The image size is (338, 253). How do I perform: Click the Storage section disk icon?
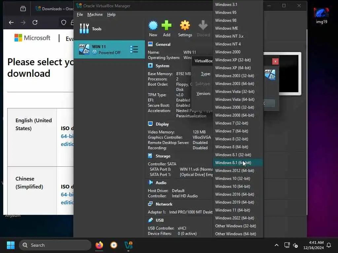(x=150, y=156)
